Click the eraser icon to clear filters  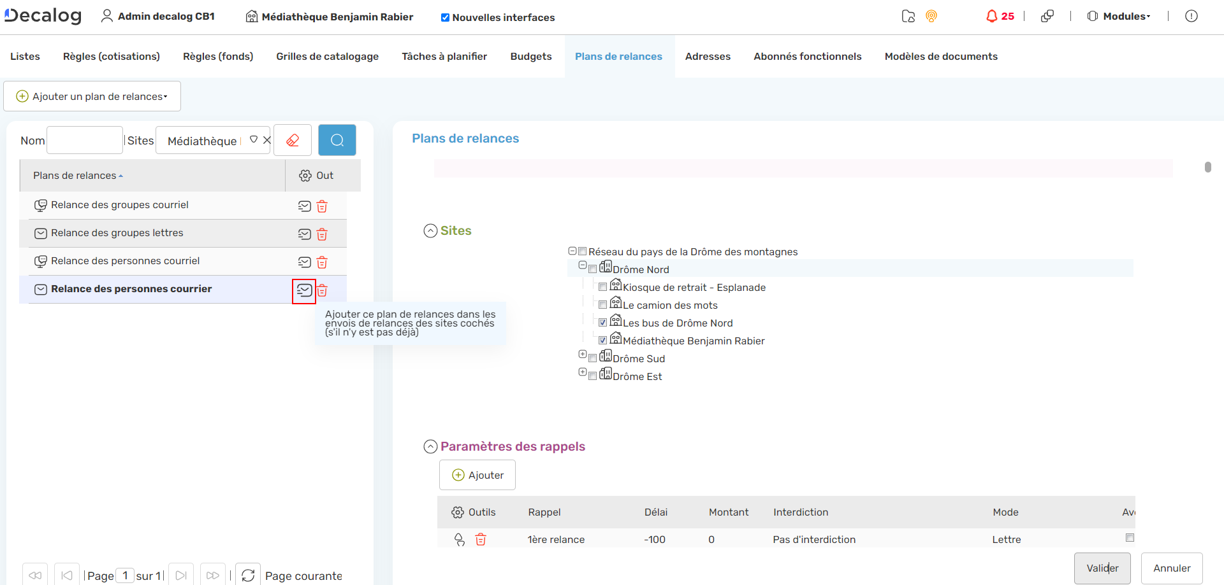point(293,140)
